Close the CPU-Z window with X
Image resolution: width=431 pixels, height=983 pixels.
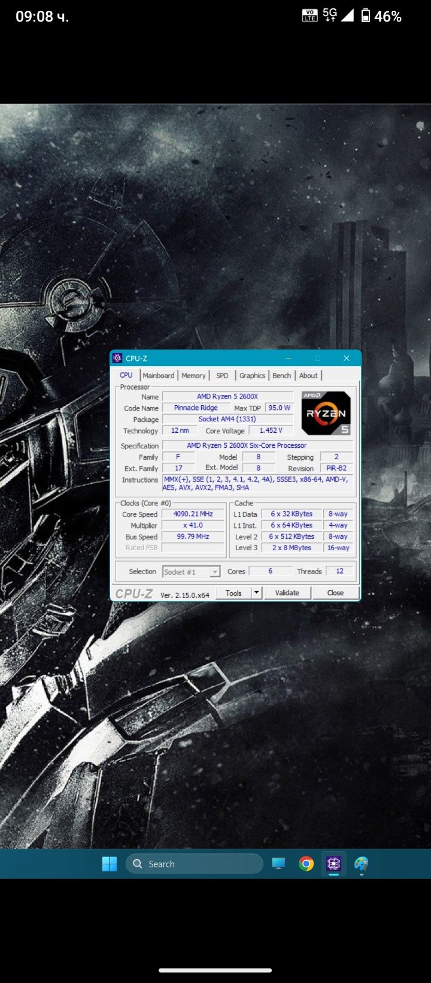tap(346, 358)
